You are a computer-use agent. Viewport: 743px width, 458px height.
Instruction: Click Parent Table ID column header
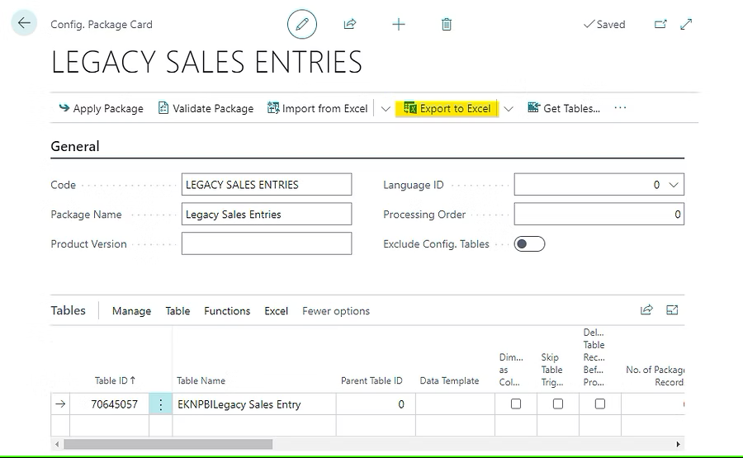coord(371,380)
